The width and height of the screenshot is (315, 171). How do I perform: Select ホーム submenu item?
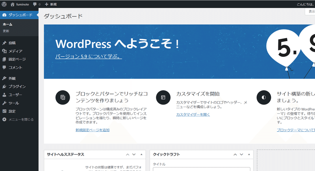coord(7,24)
